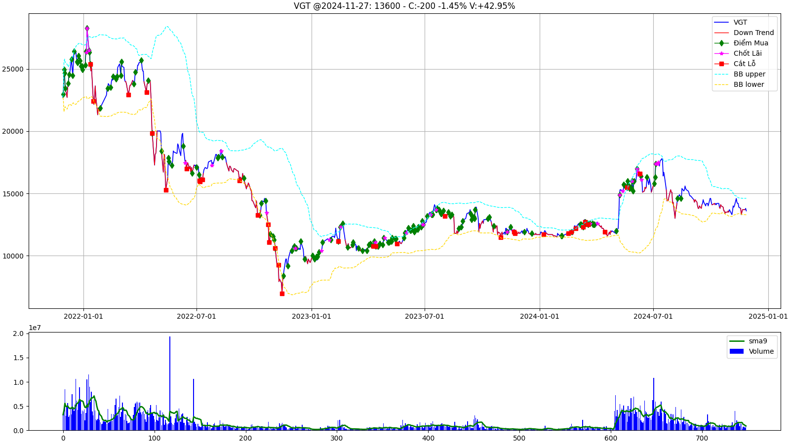Image resolution: width=790 pixels, height=444 pixels.
Task: Click the chart title starting with VGT @2024-11-27
Action: (x=404, y=6)
